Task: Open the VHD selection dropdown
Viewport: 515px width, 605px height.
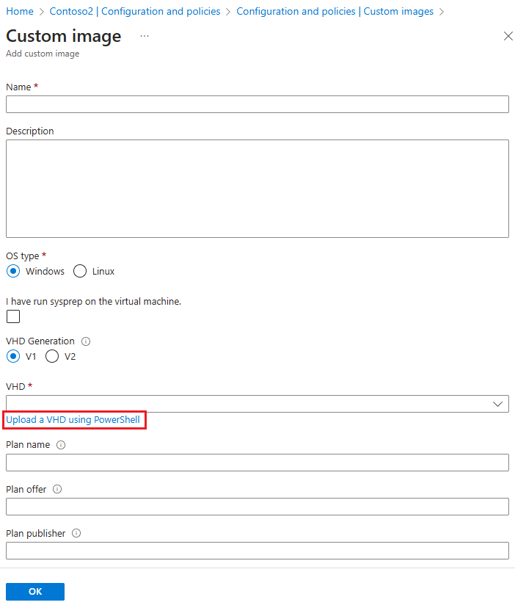Action: point(498,403)
